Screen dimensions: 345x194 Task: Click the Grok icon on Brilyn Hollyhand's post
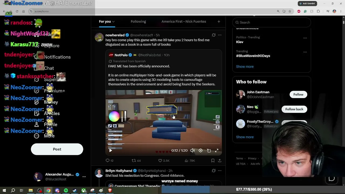tap(213, 171)
